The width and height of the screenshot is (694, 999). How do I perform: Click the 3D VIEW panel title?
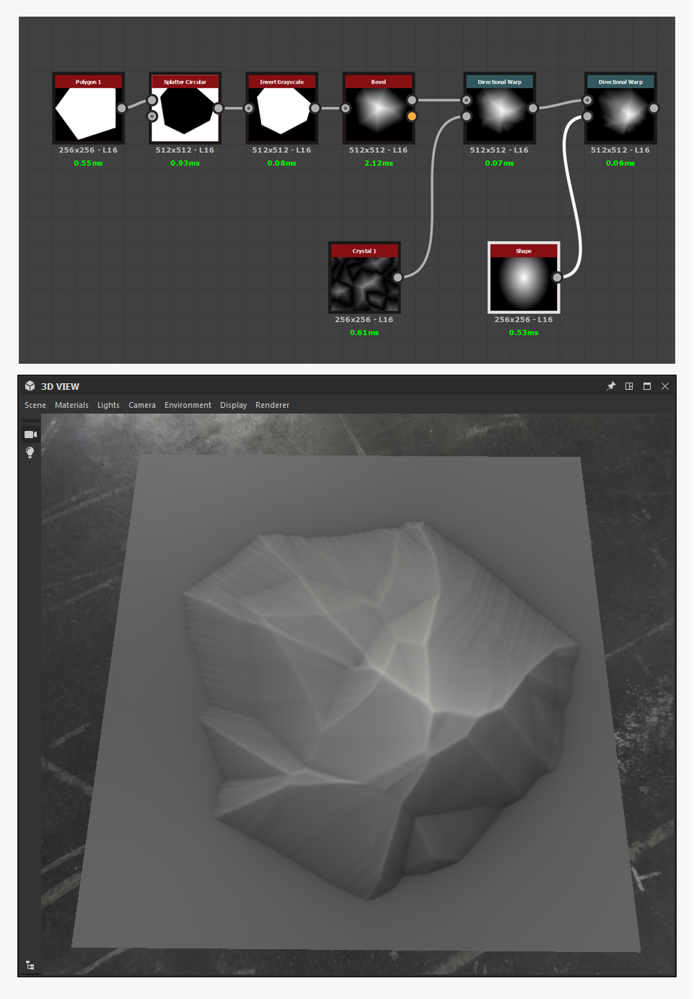pos(60,386)
